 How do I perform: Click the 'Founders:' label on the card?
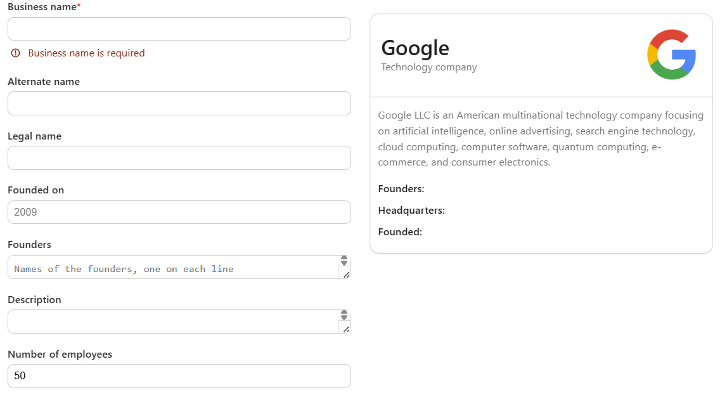tap(401, 188)
